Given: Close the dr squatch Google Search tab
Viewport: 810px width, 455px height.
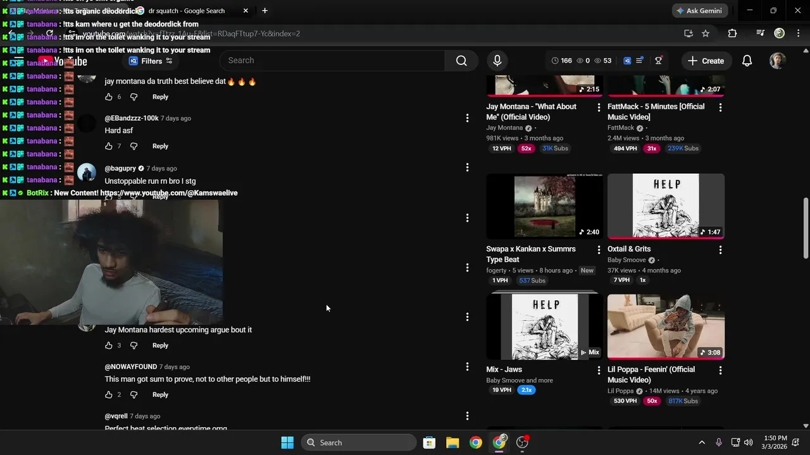Looking at the screenshot, I should pyautogui.click(x=246, y=11).
